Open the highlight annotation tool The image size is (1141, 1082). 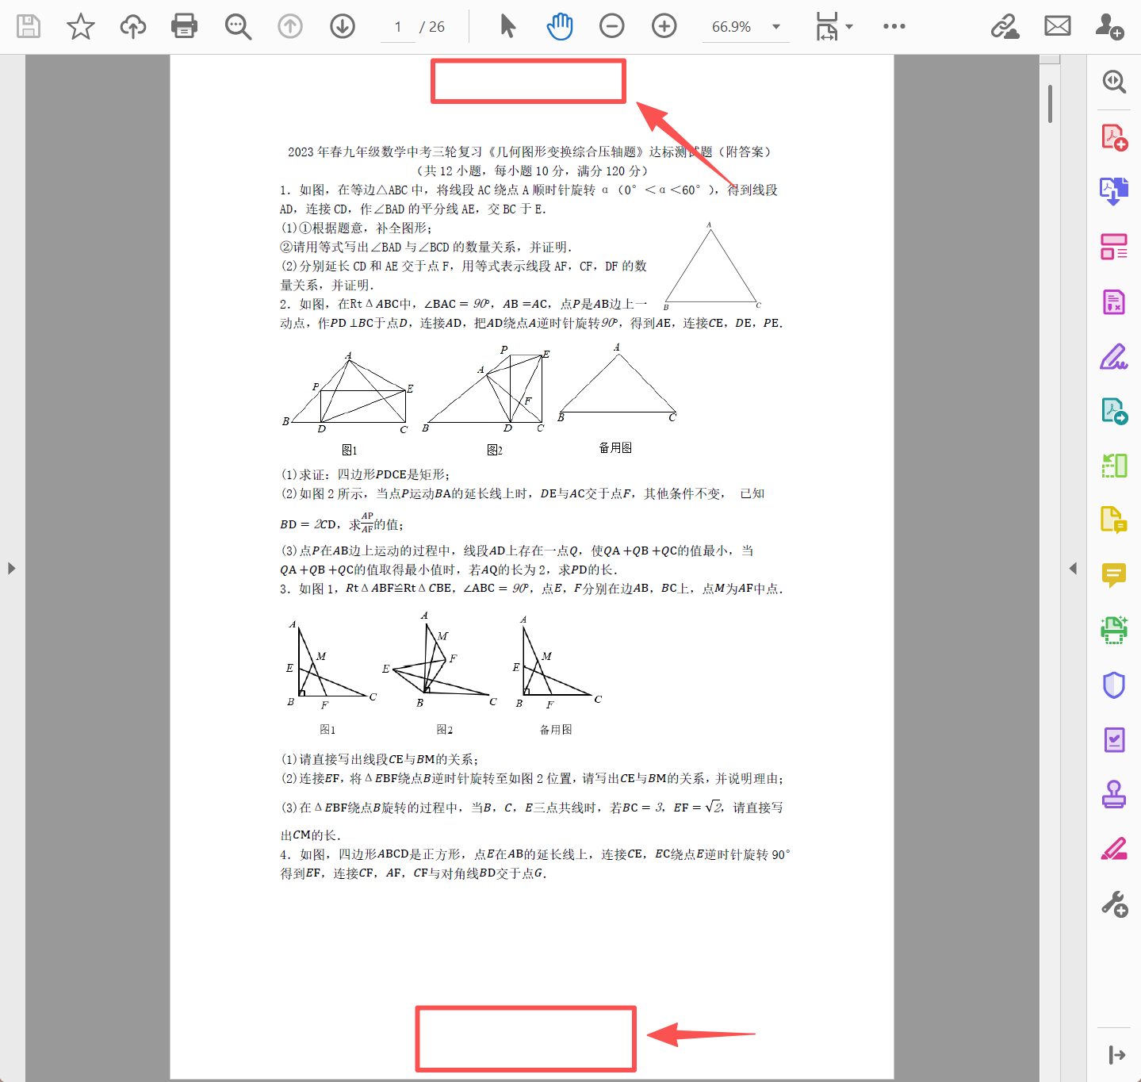tap(1113, 849)
